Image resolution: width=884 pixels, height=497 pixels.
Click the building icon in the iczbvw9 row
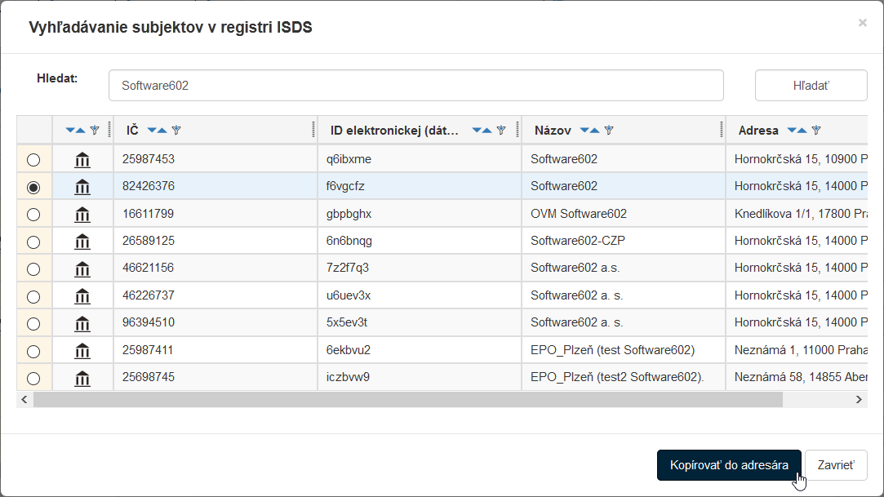[82, 379]
